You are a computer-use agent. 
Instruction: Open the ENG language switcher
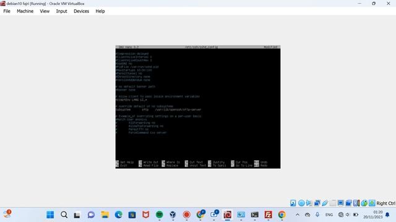click(x=329, y=215)
